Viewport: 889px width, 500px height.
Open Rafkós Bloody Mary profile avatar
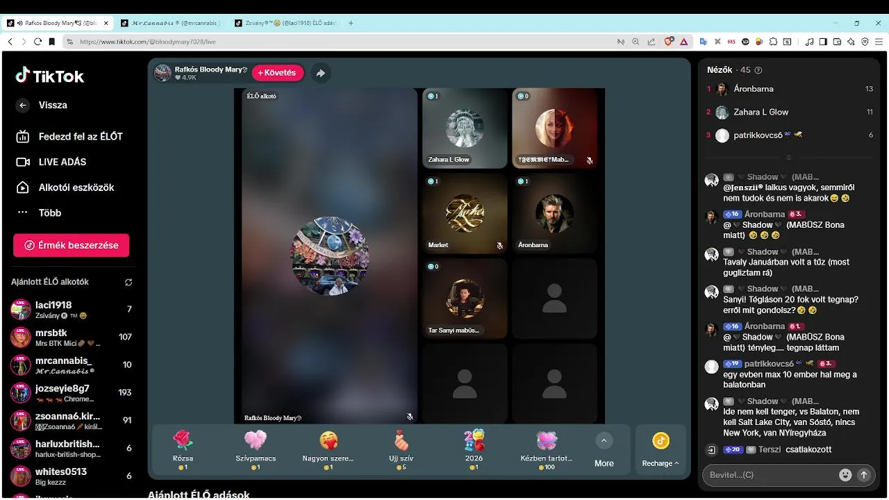(163, 73)
